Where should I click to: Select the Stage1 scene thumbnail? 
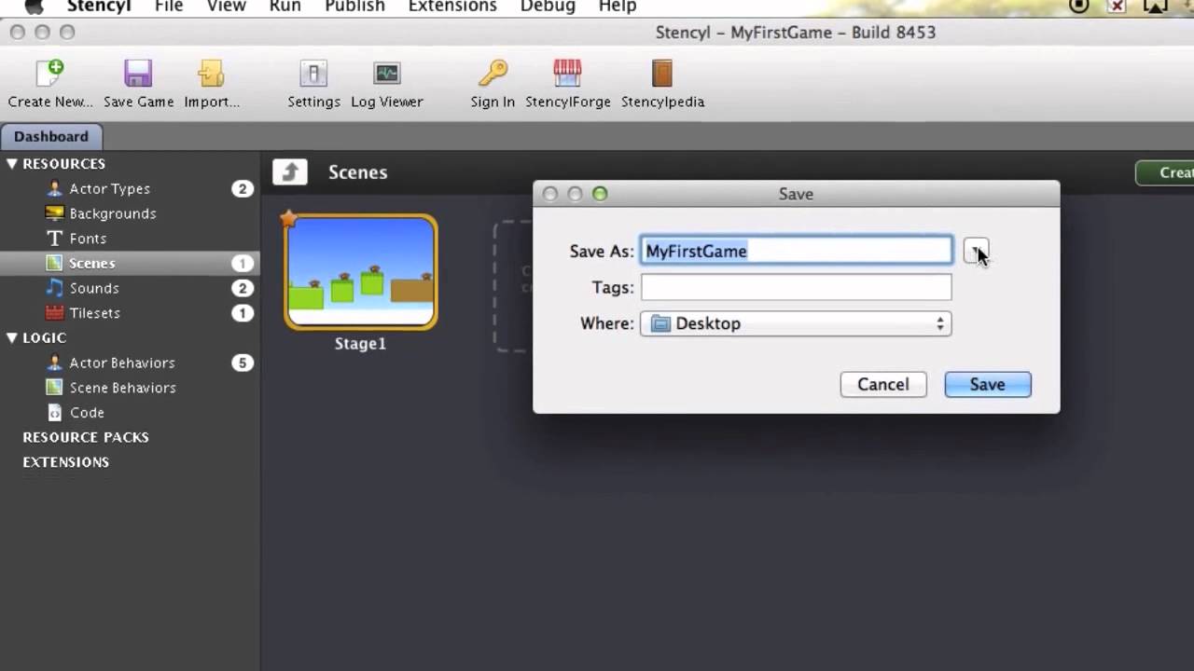point(361,272)
